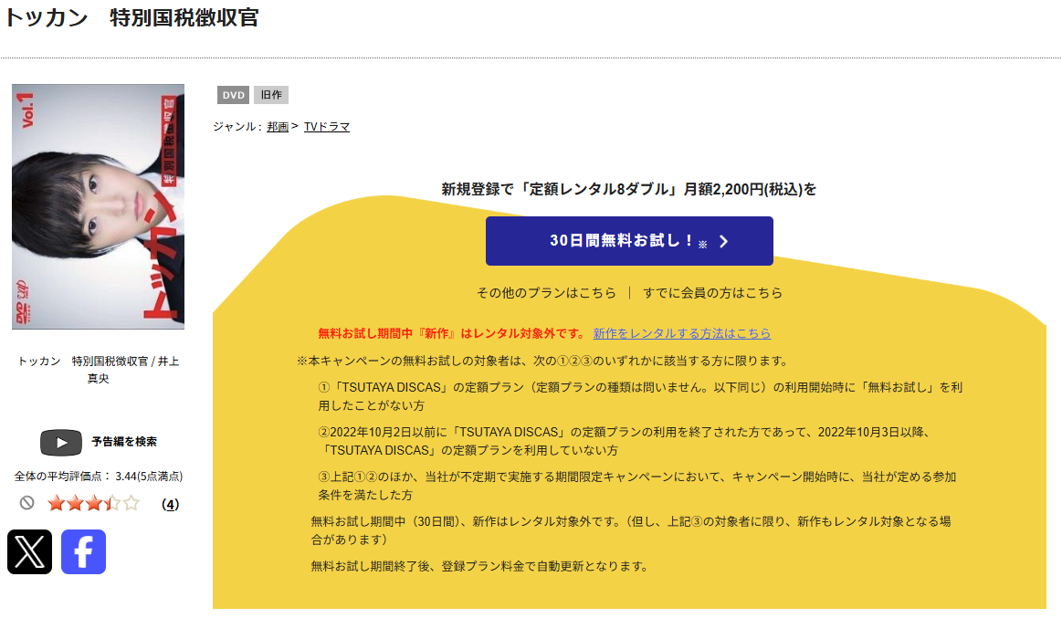Click the 無料お試し期間終了後 auto-renewal note
The image size is (1062, 629).
479,566
